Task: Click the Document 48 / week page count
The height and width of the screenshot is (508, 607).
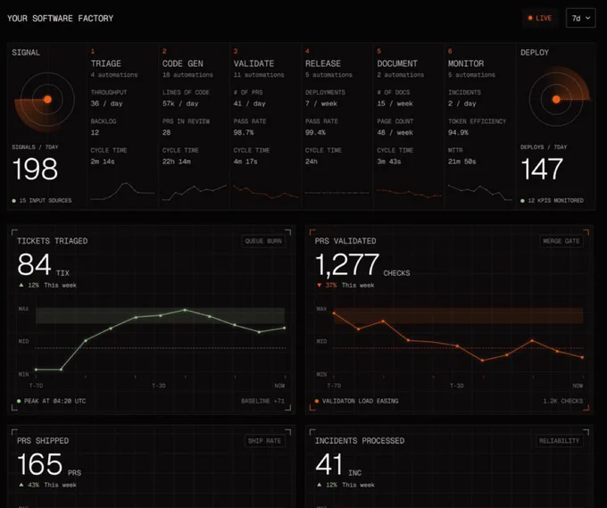Action: (395, 132)
